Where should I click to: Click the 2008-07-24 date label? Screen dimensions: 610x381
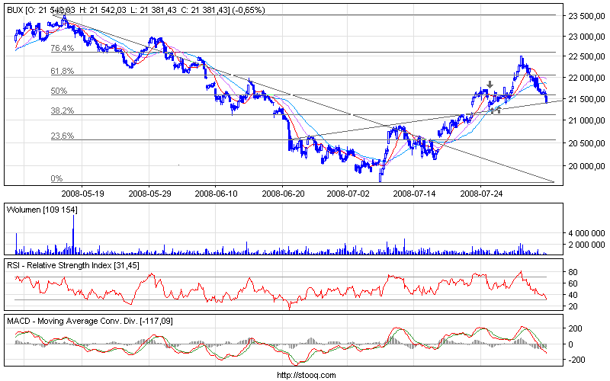481,194
